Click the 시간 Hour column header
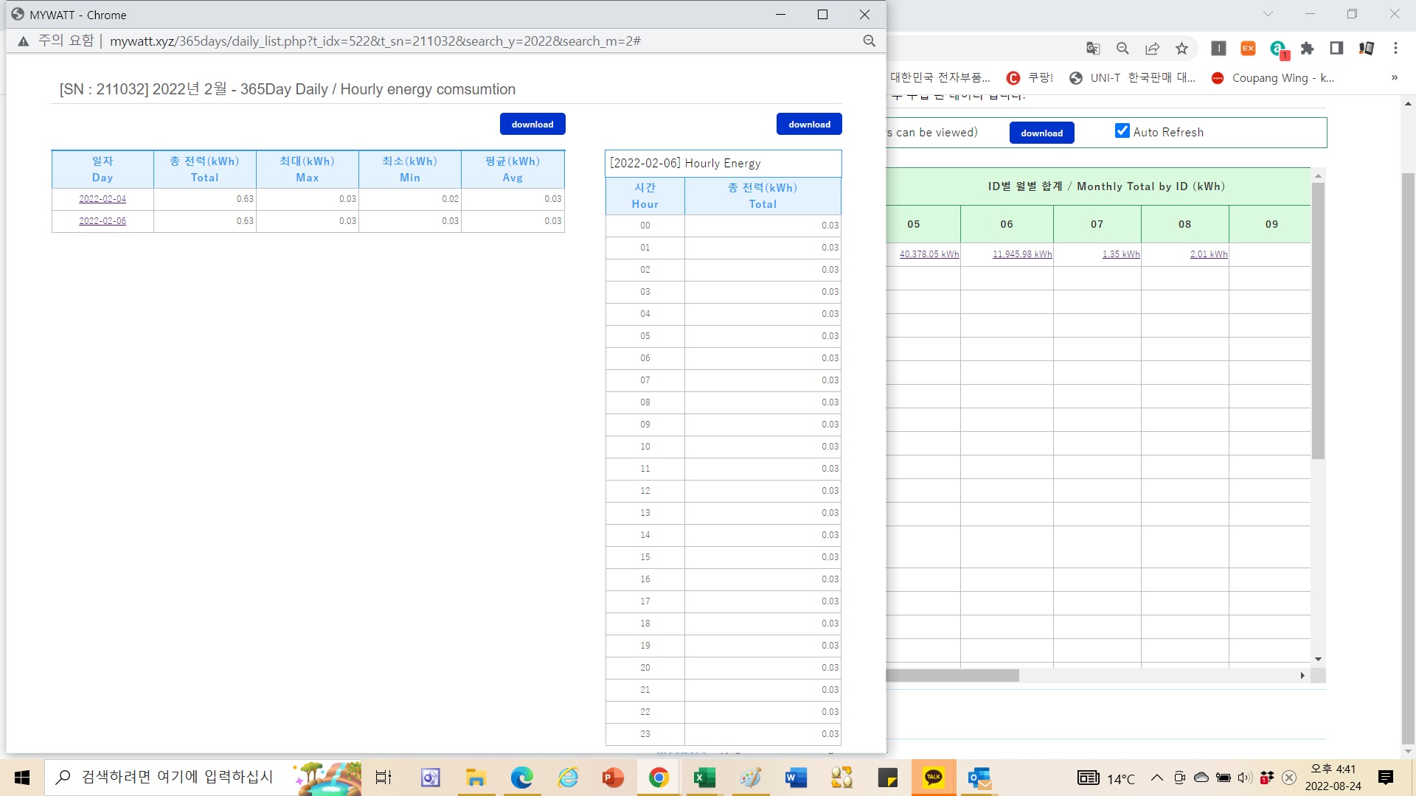1416x796 pixels. pyautogui.click(x=645, y=196)
